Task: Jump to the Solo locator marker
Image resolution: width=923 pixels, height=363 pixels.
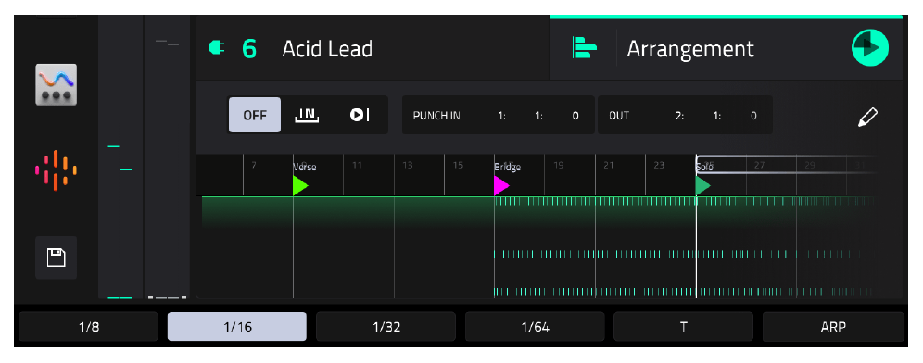Action: click(702, 186)
